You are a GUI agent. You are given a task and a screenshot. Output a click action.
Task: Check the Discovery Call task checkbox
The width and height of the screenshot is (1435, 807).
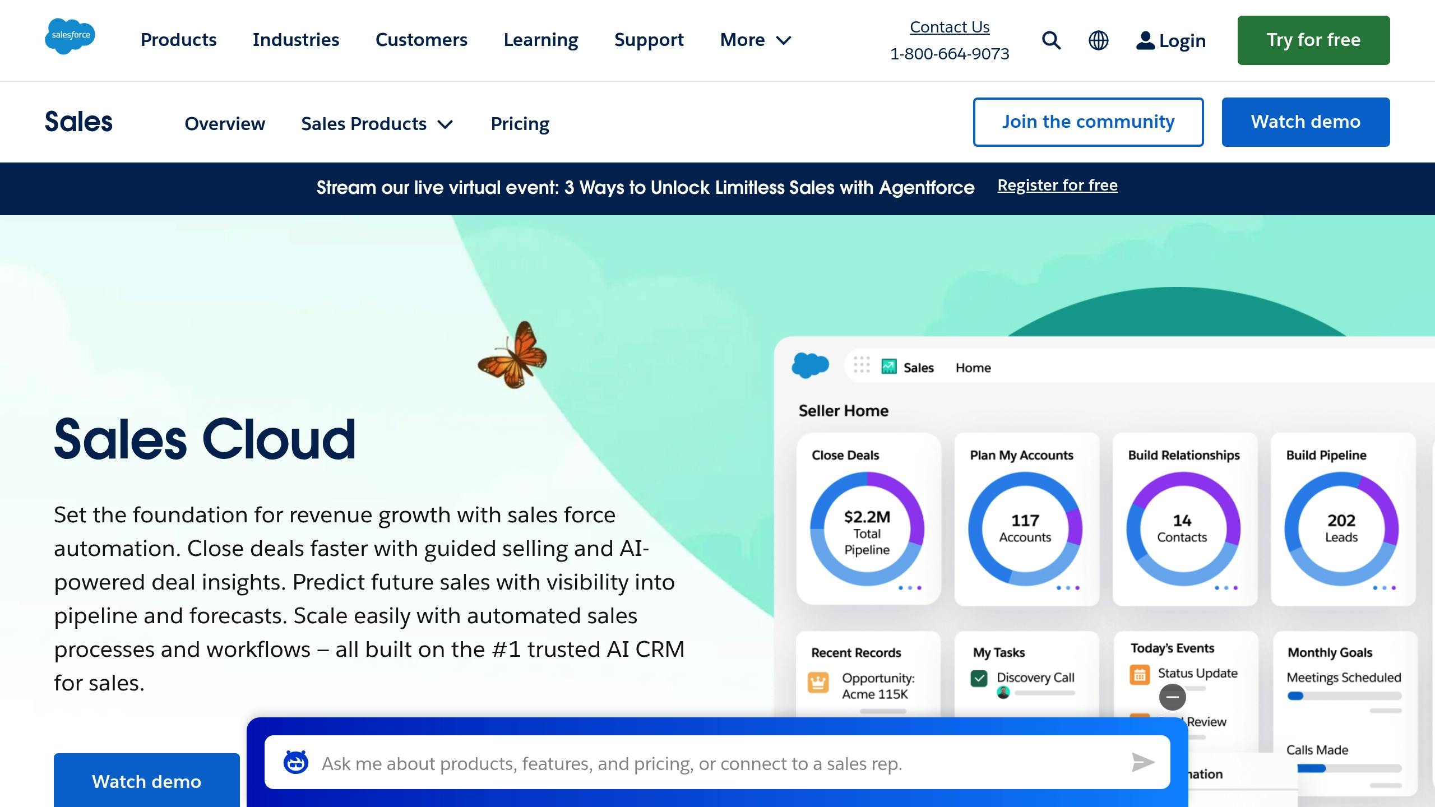pyautogui.click(x=979, y=679)
